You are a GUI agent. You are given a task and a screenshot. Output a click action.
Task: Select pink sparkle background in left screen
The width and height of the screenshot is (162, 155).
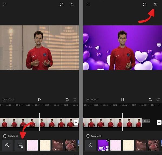pyautogui.click(x=32, y=145)
